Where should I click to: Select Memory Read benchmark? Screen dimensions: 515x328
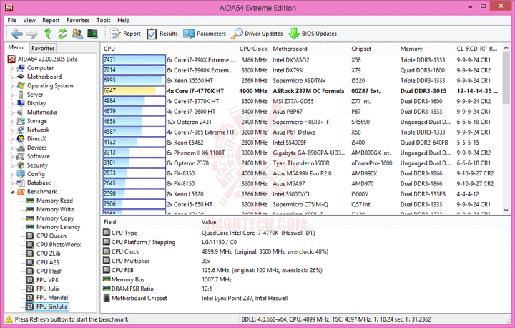click(x=54, y=201)
